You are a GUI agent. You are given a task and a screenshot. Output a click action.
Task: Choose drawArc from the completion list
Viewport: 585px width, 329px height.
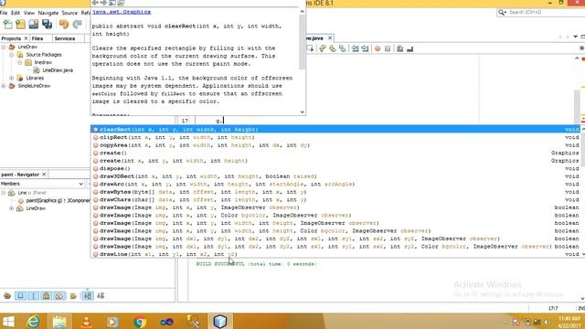(335, 185)
